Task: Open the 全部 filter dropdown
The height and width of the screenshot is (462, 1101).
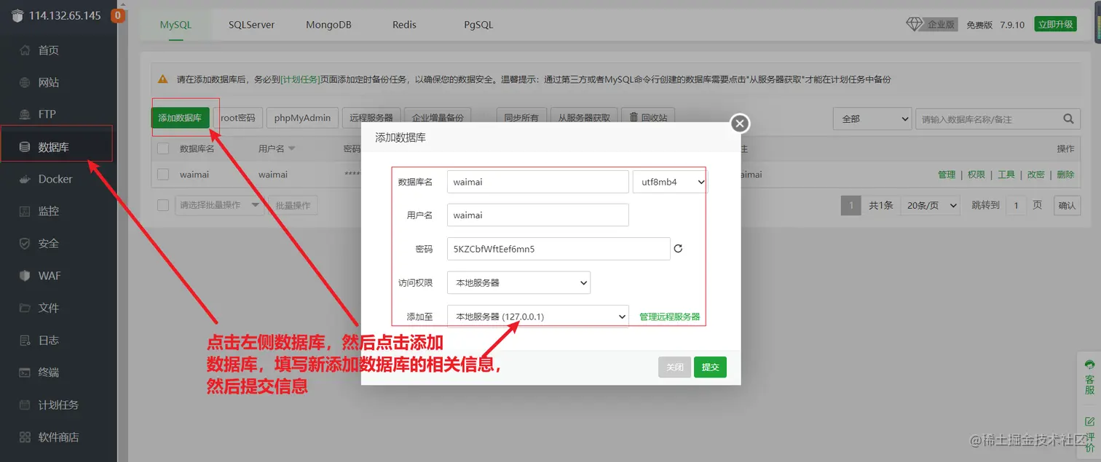Action: click(x=872, y=119)
